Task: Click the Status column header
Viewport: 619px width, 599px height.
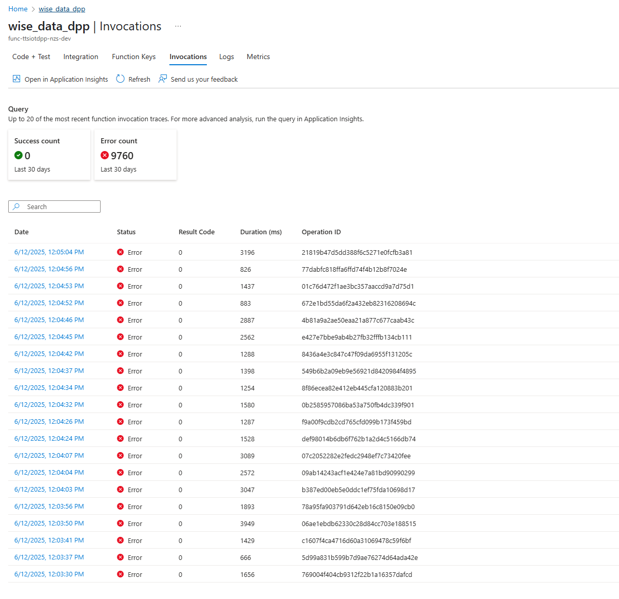Action: click(x=126, y=232)
